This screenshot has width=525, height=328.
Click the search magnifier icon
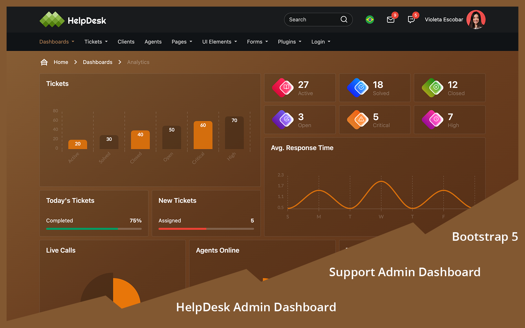point(344,19)
